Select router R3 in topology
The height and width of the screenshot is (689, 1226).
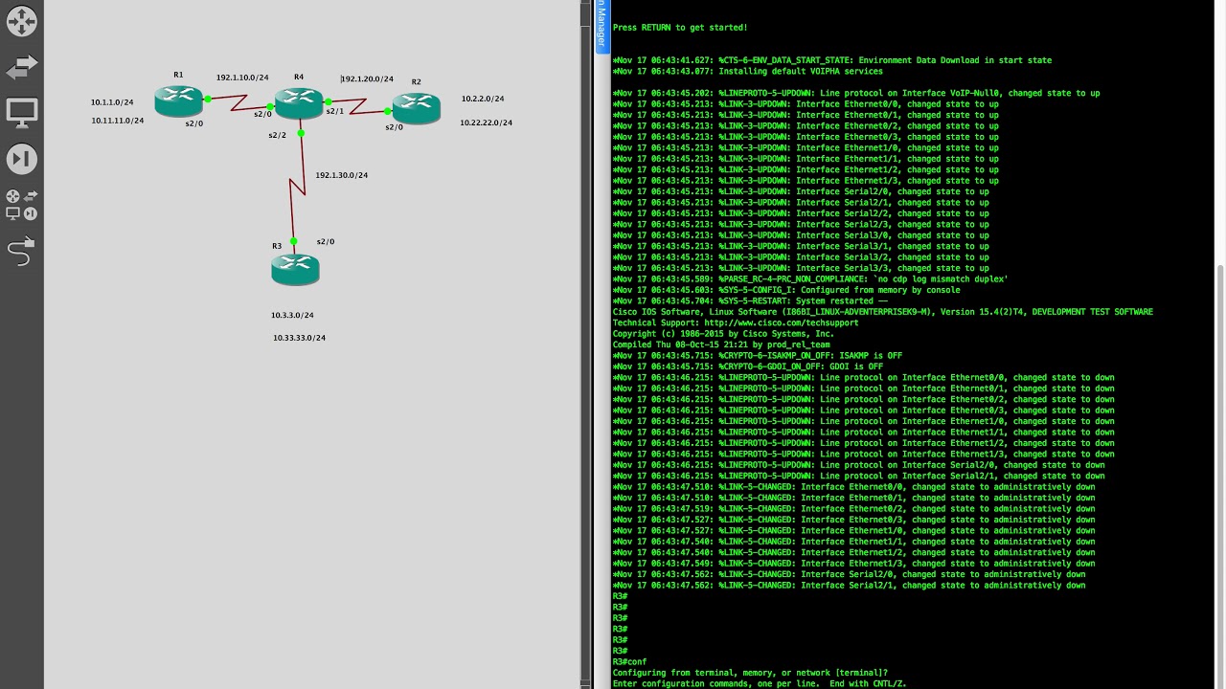tap(295, 270)
